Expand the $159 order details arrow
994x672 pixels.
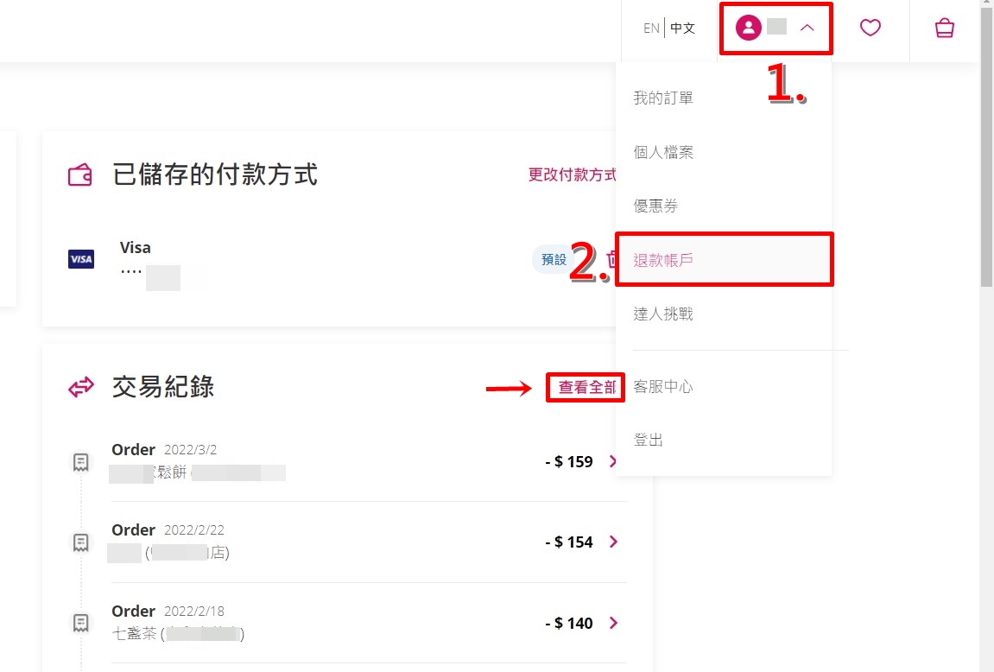(613, 461)
